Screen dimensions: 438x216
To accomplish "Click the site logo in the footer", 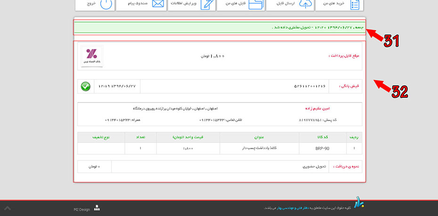I will click(359, 205).
